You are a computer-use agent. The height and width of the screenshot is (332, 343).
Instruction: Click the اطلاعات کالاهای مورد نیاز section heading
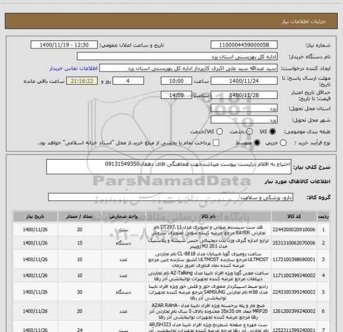(297, 182)
